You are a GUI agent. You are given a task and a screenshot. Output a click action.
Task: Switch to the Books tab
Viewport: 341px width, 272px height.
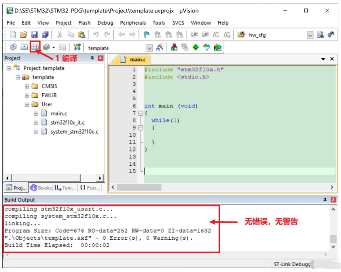[41, 188]
